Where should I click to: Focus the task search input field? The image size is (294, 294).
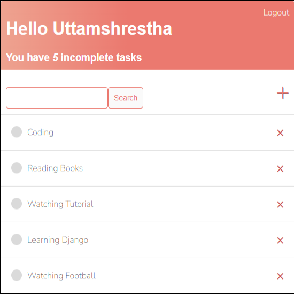point(57,98)
